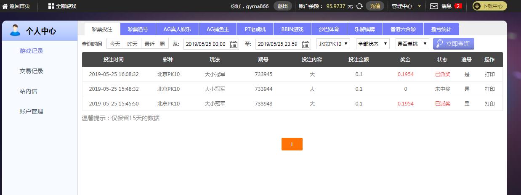521x195 pixels.
Task: Go to pagination page 1
Action: [292, 144]
